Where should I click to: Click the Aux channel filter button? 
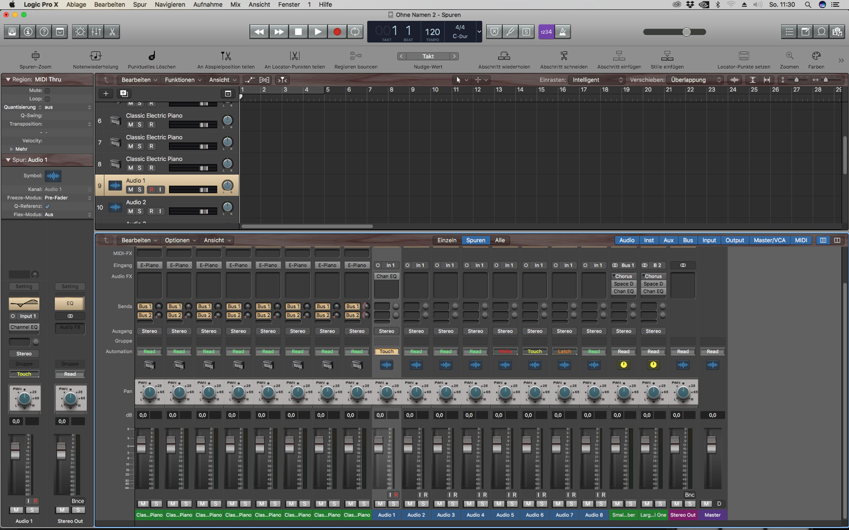click(669, 240)
